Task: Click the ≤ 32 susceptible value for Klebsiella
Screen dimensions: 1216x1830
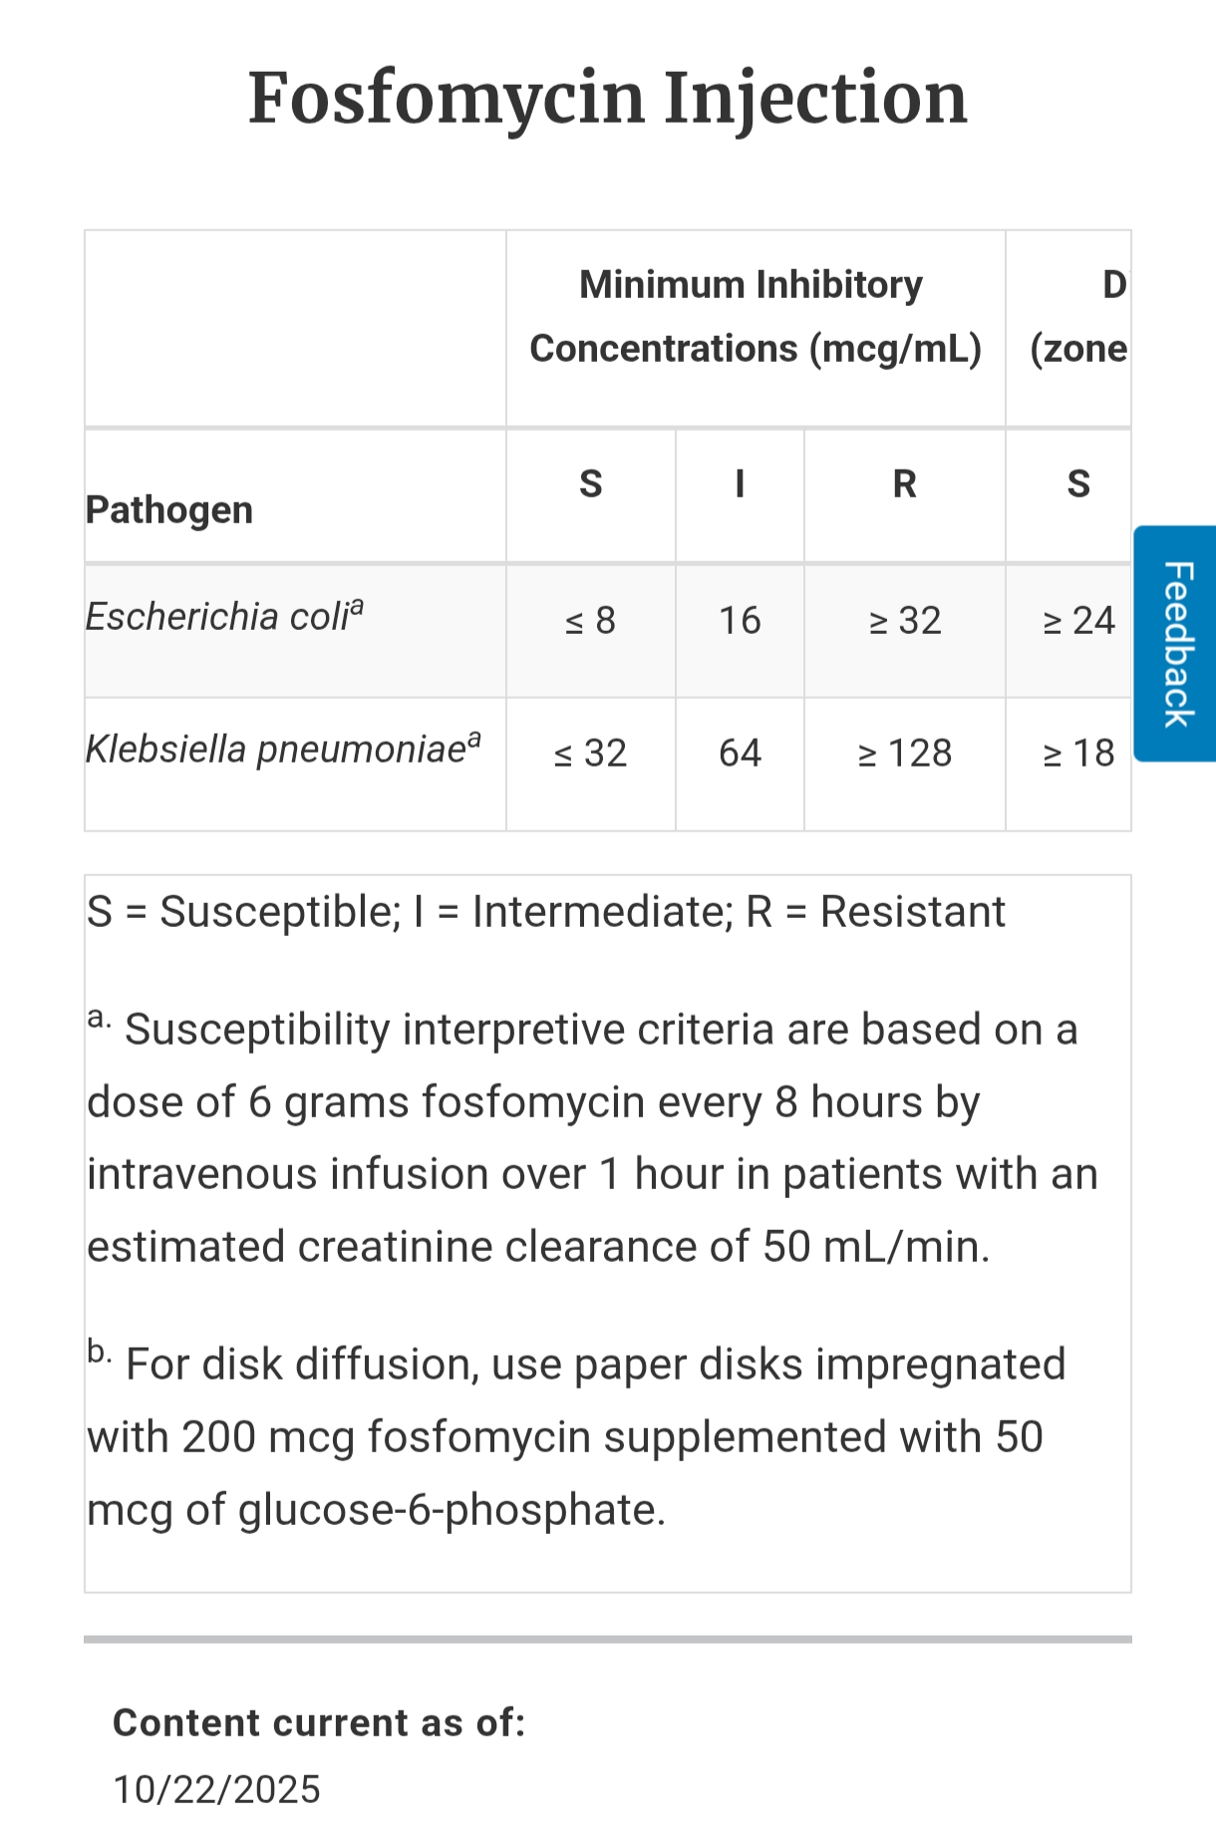Action: pos(590,754)
